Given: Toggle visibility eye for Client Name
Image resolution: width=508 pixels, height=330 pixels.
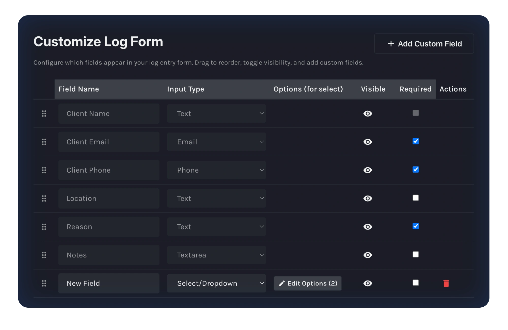Looking at the screenshot, I should (368, 113).
